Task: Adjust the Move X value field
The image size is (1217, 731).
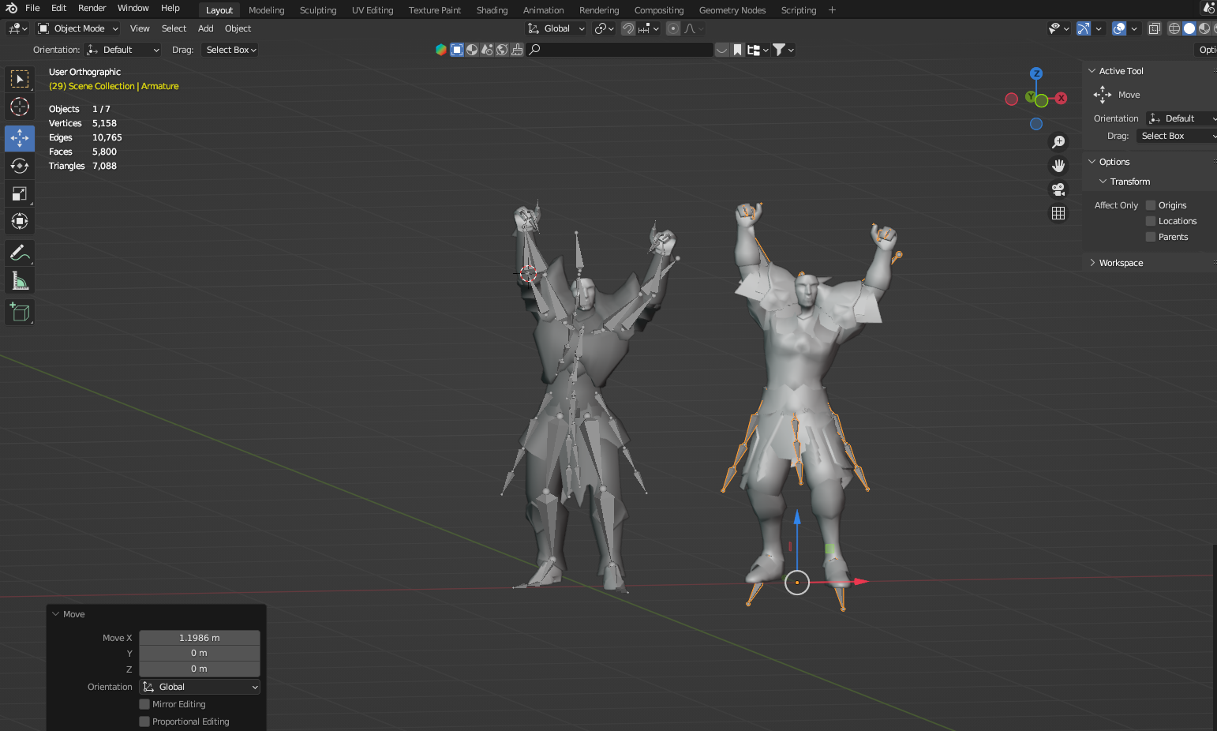Action: click(x=200, y=638)
